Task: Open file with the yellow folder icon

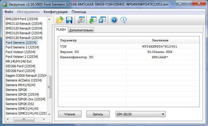Action: (x=60, y=20)
